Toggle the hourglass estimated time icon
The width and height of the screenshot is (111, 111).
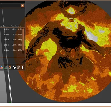click(6, 67)
